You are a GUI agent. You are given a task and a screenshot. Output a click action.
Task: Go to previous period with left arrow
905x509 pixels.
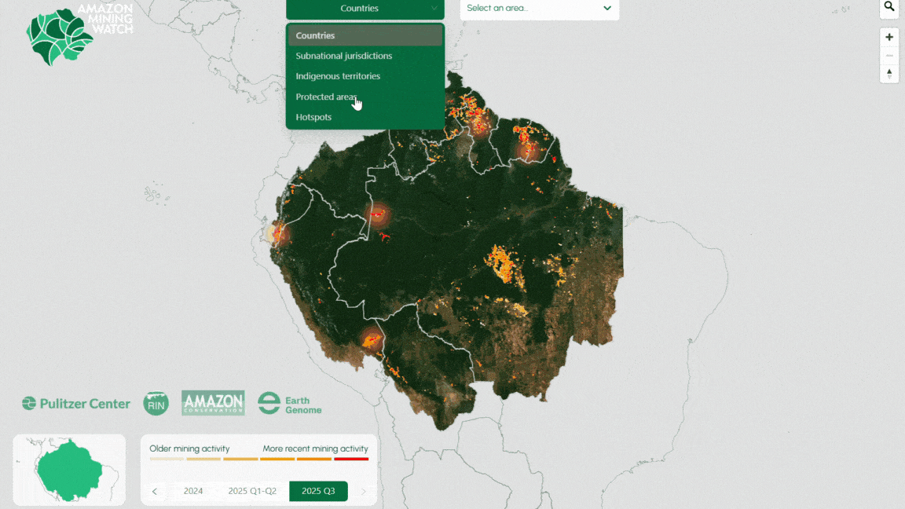pos(155,492)
